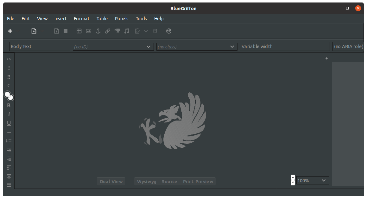Image resolution: width=367 pixels, height=199 pixels.
Task: Increase zoom with the up stepper arrow
Action: (293, 178)
